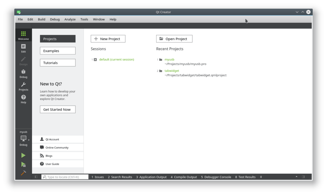Screen dimensions: 327x195
Task: Click the Qt logo in the title bar
Action: click(19, 12)
